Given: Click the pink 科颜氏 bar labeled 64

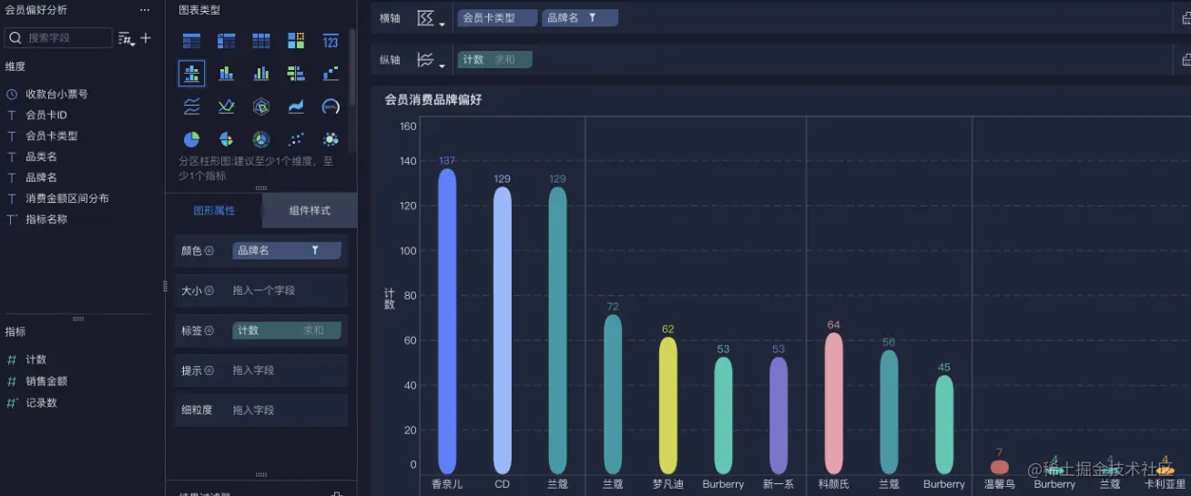Looking at the screenshot, I should (834, 402).
